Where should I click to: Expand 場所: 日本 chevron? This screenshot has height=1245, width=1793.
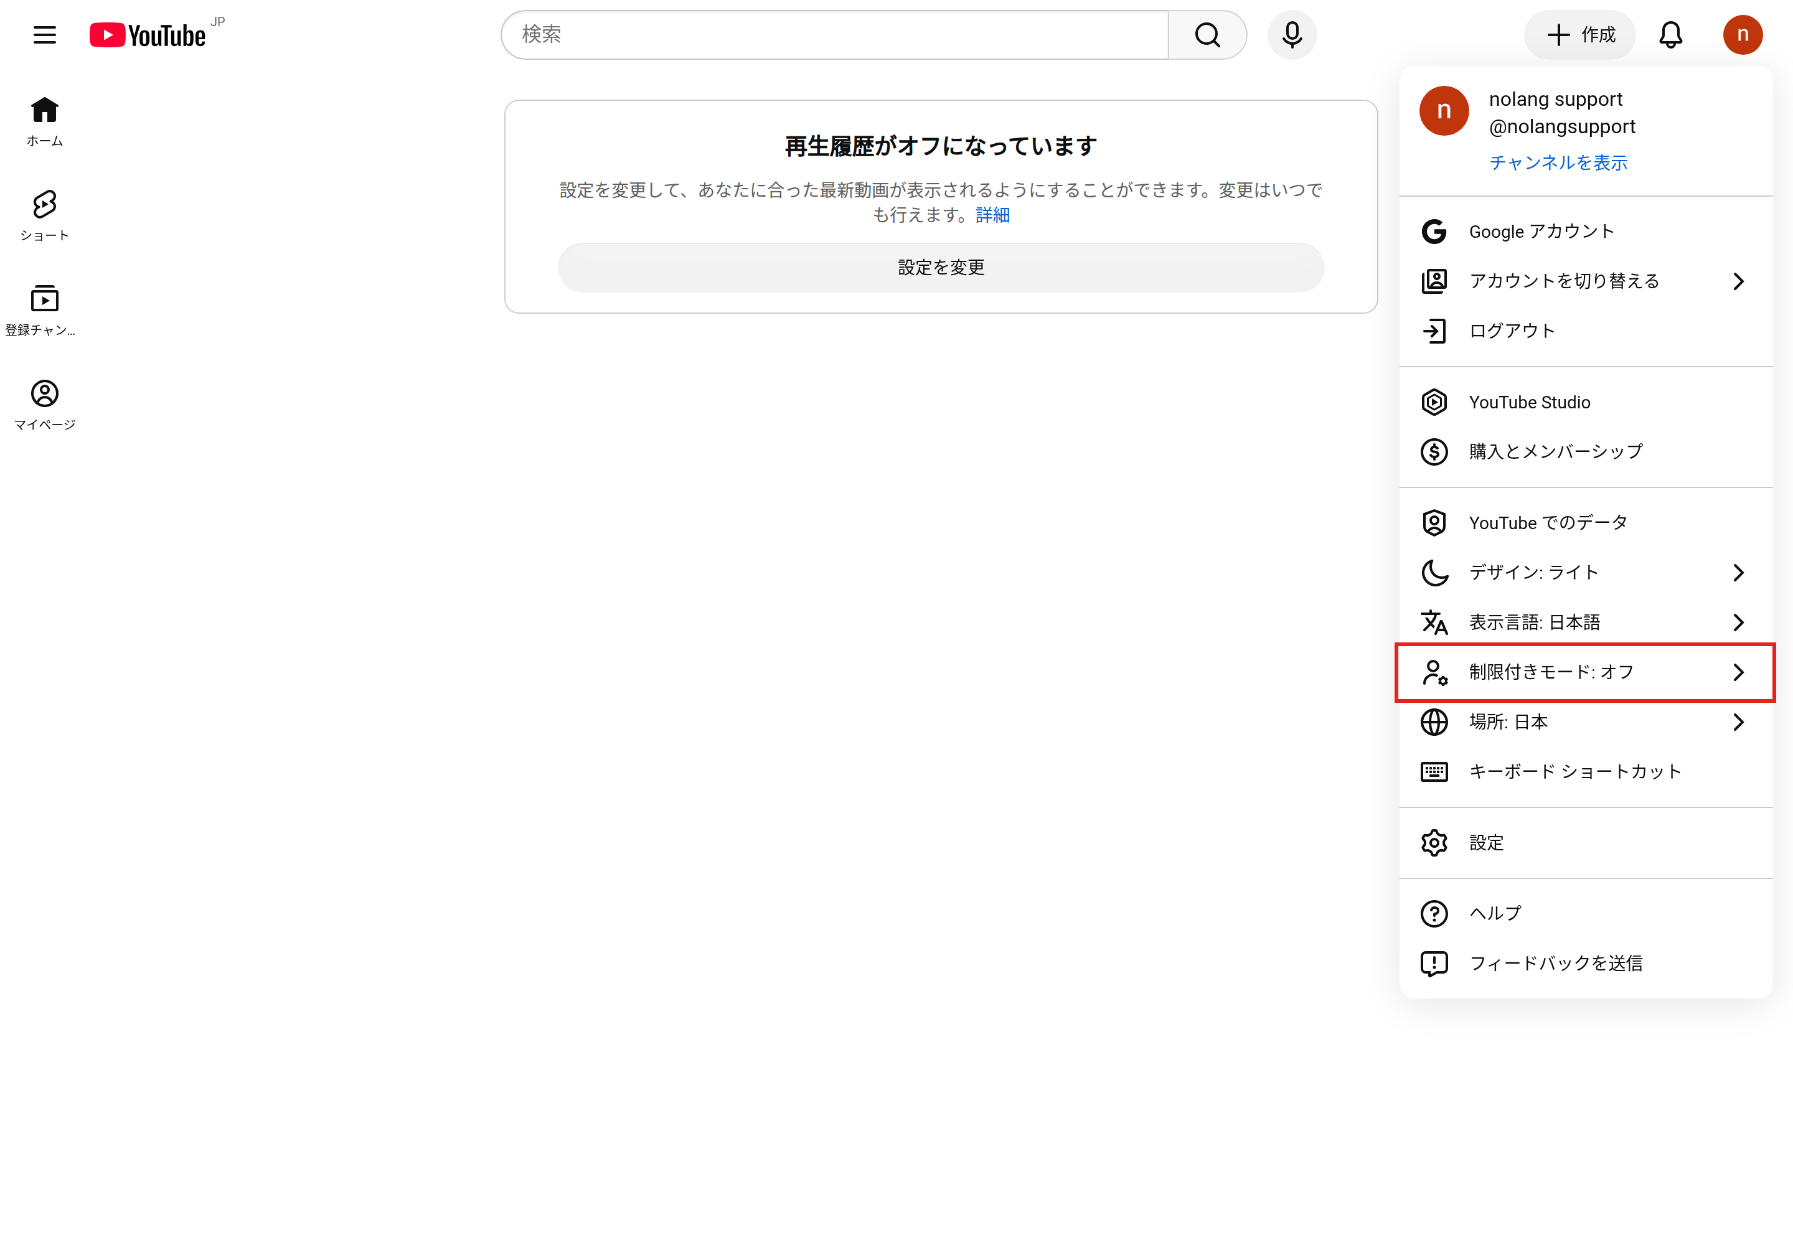click(1738, 722)
